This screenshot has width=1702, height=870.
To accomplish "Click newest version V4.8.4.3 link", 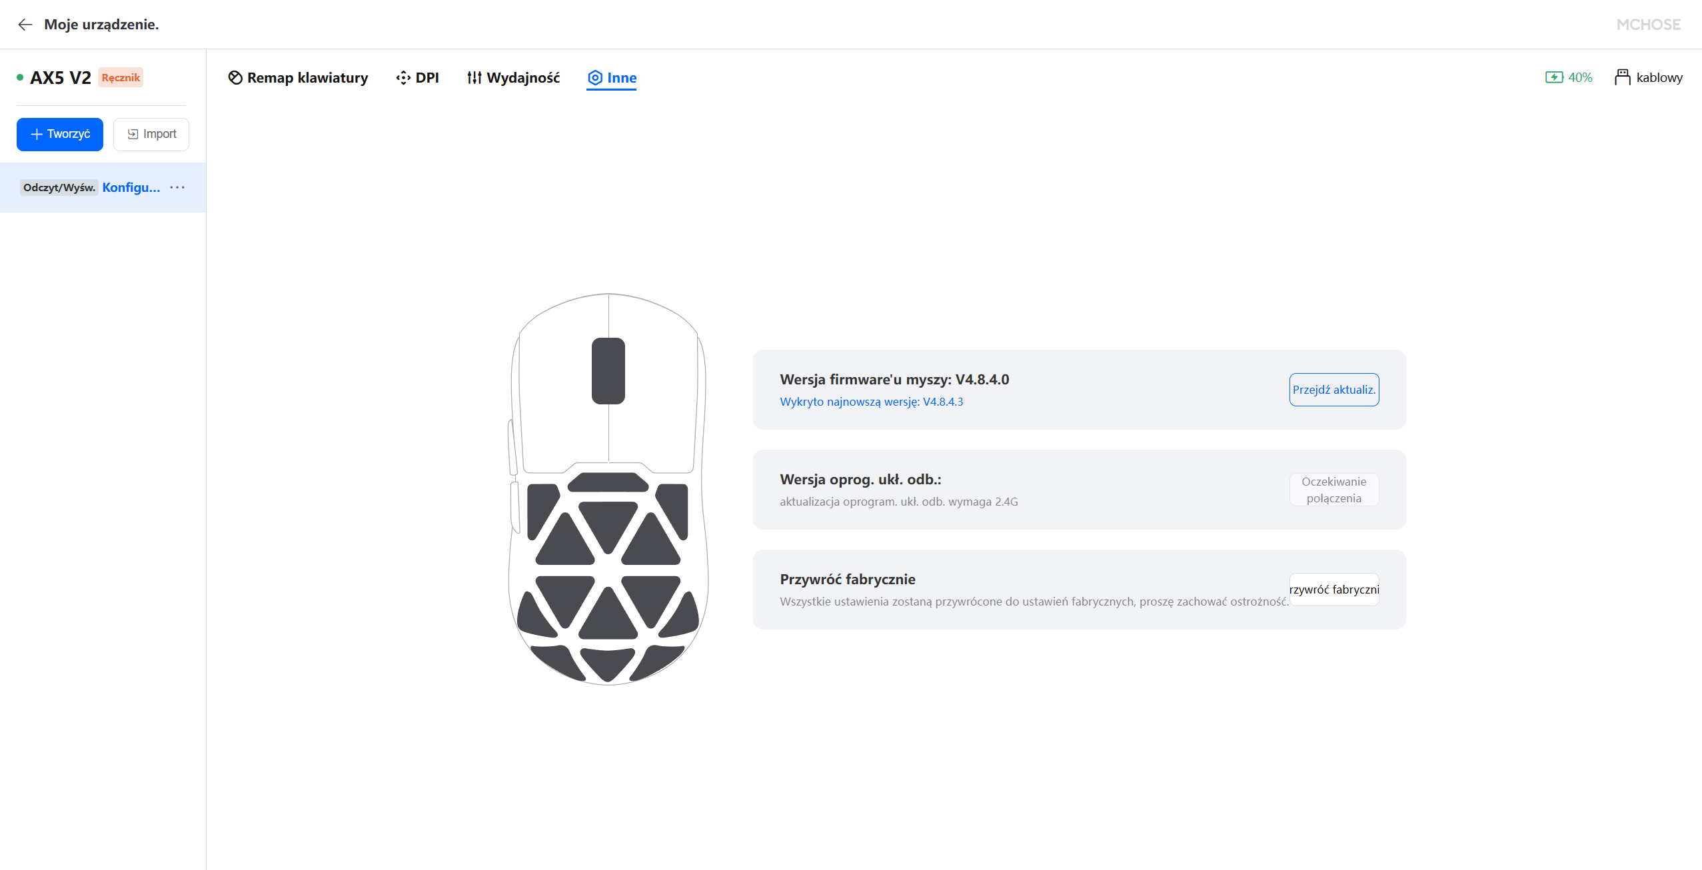I will tap(871, 402).
